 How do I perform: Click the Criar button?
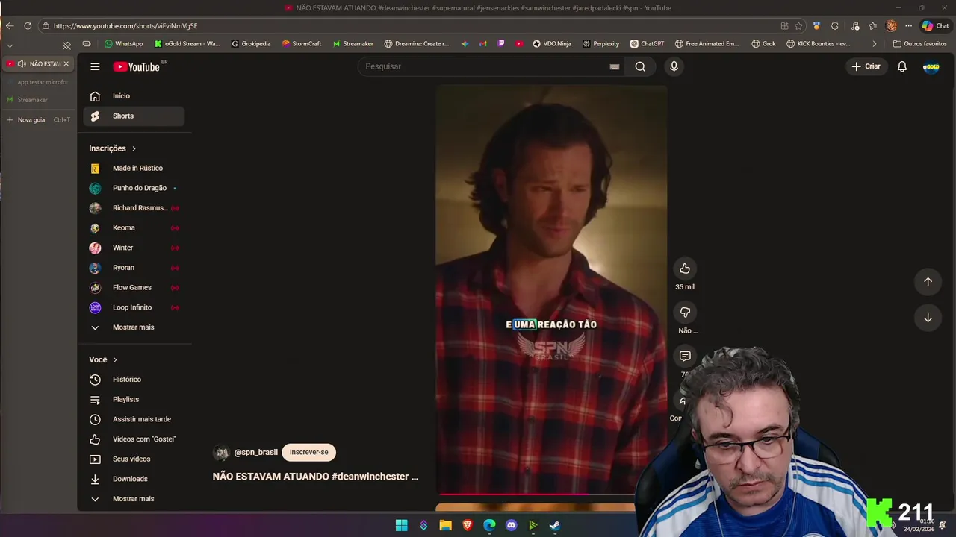pos(866,66)
